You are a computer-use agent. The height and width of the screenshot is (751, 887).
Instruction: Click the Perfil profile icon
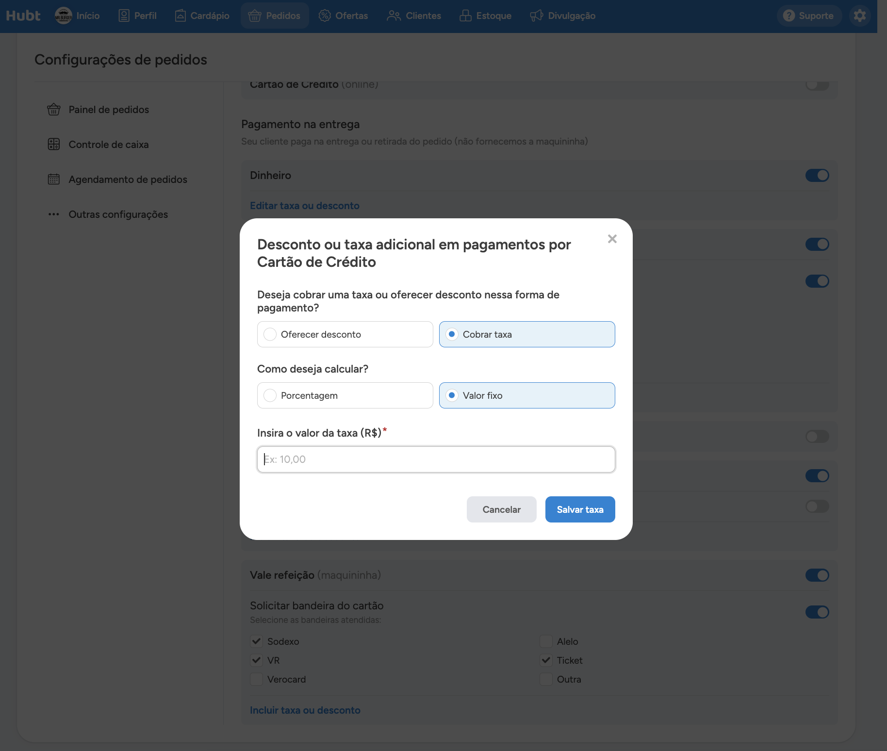coord(124,16)
